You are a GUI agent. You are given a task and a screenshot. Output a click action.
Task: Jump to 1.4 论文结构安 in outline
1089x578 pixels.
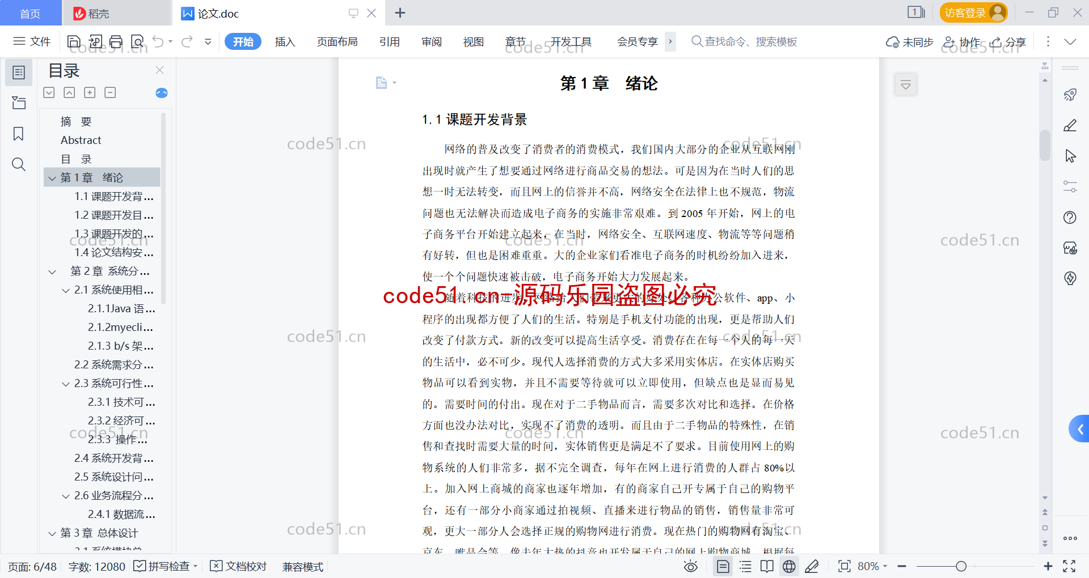tap(114, 253)
